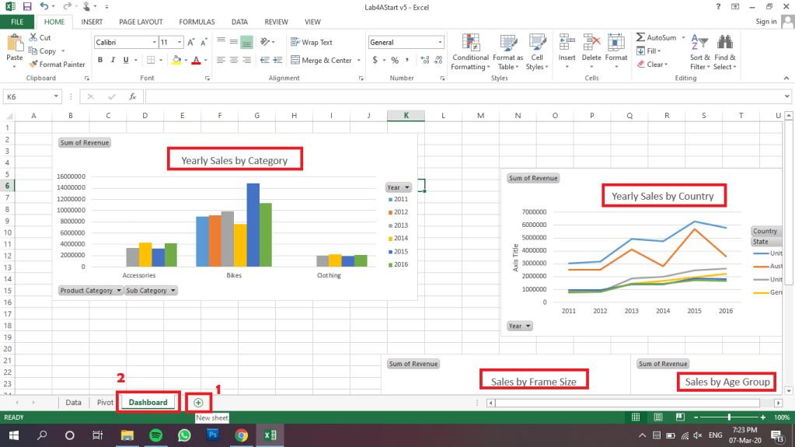Open the General number format dropdown
Viewport: 795px width, 447px height.
pos(440,43)
